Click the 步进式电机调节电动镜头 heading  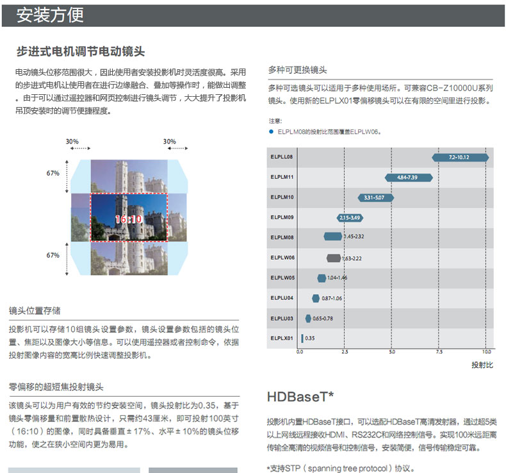(x=85, y=51)
